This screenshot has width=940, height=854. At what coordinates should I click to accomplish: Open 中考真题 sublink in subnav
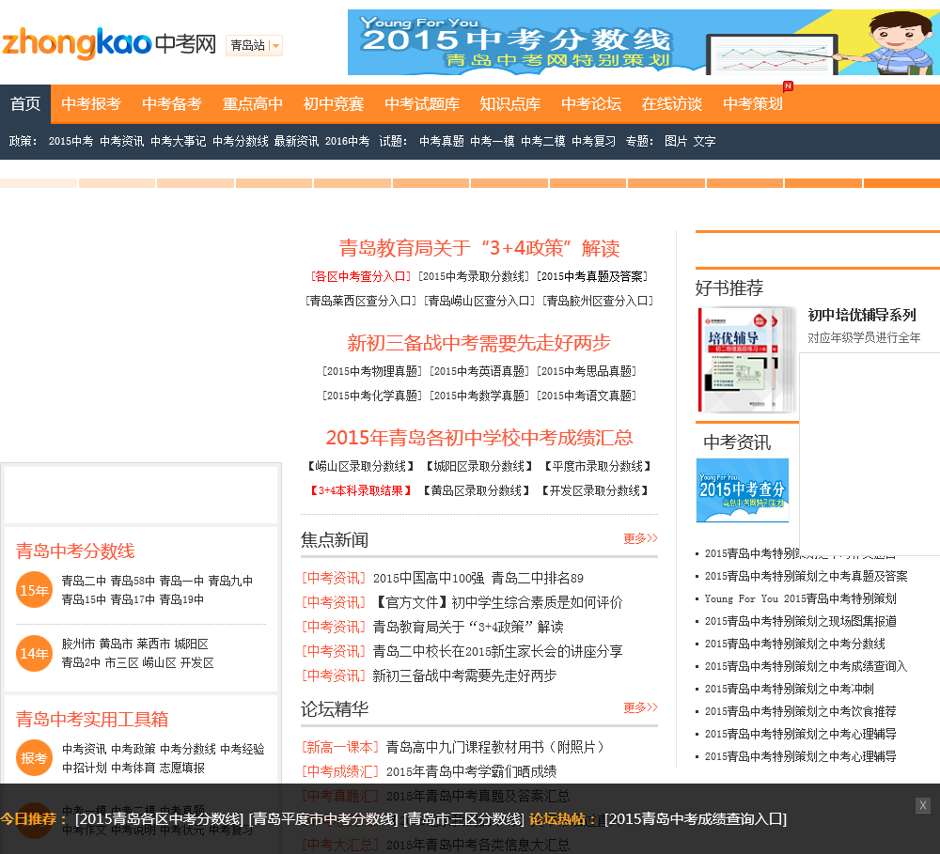tap(441, 142)
